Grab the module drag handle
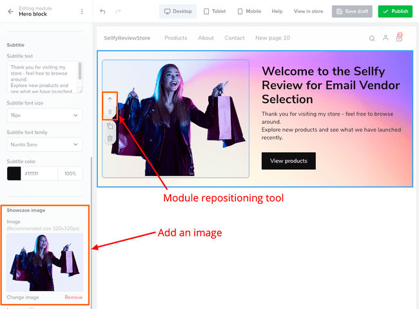 point(110,112)
